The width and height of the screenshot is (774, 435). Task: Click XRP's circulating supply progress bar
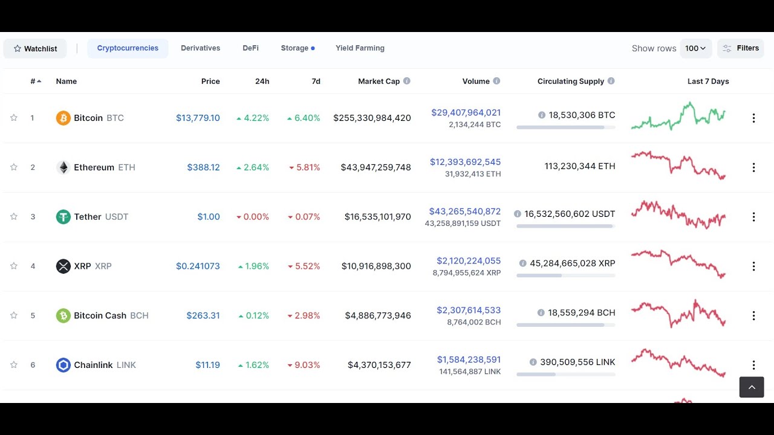566,275
